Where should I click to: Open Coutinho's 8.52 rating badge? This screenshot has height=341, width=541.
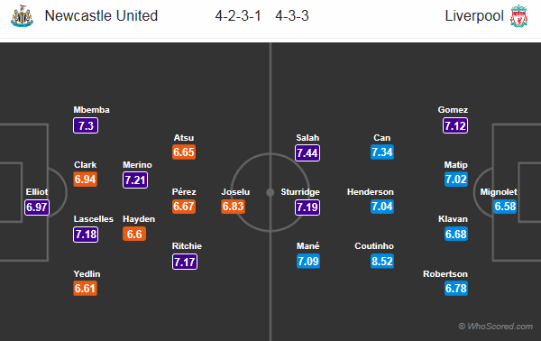[x=382, y=262]
